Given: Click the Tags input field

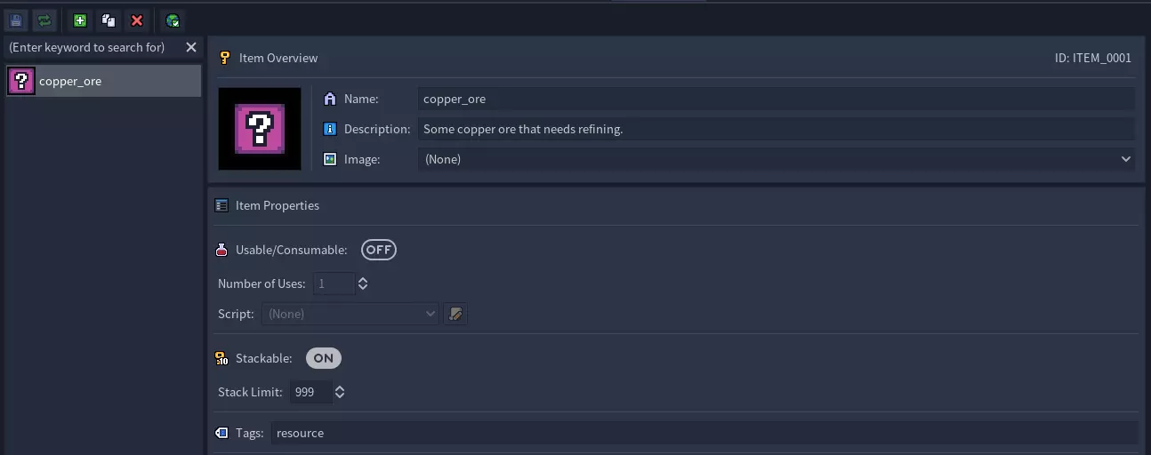Looking at the screenshot, I should 703,433.
